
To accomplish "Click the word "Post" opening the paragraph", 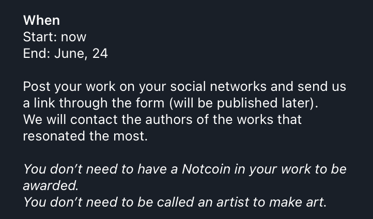I will pos(37,86).
